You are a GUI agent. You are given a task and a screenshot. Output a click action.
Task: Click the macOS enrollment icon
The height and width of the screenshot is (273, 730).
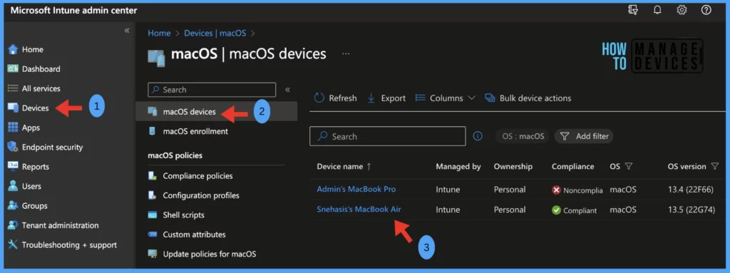point(153,131)
